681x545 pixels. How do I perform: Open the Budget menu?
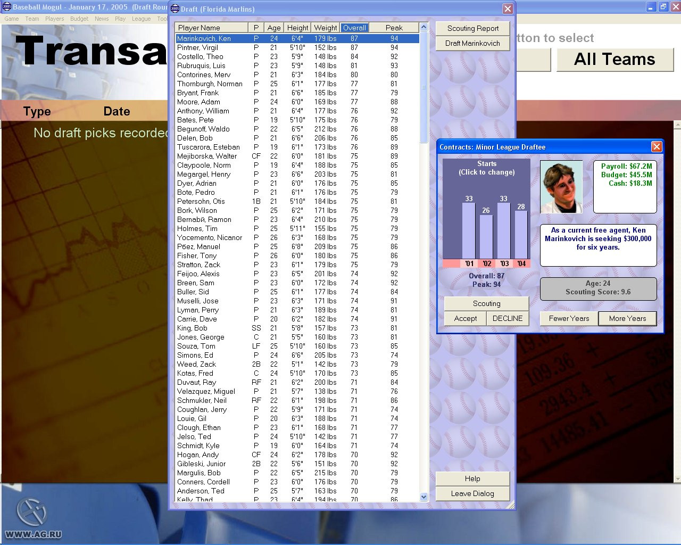(79, 19)
